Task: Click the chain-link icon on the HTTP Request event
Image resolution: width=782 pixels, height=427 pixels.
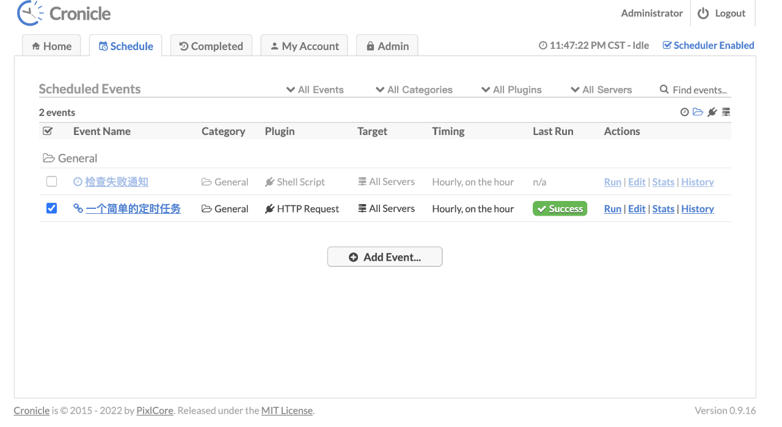Action: pyautogui.click(x=78, y=208)
